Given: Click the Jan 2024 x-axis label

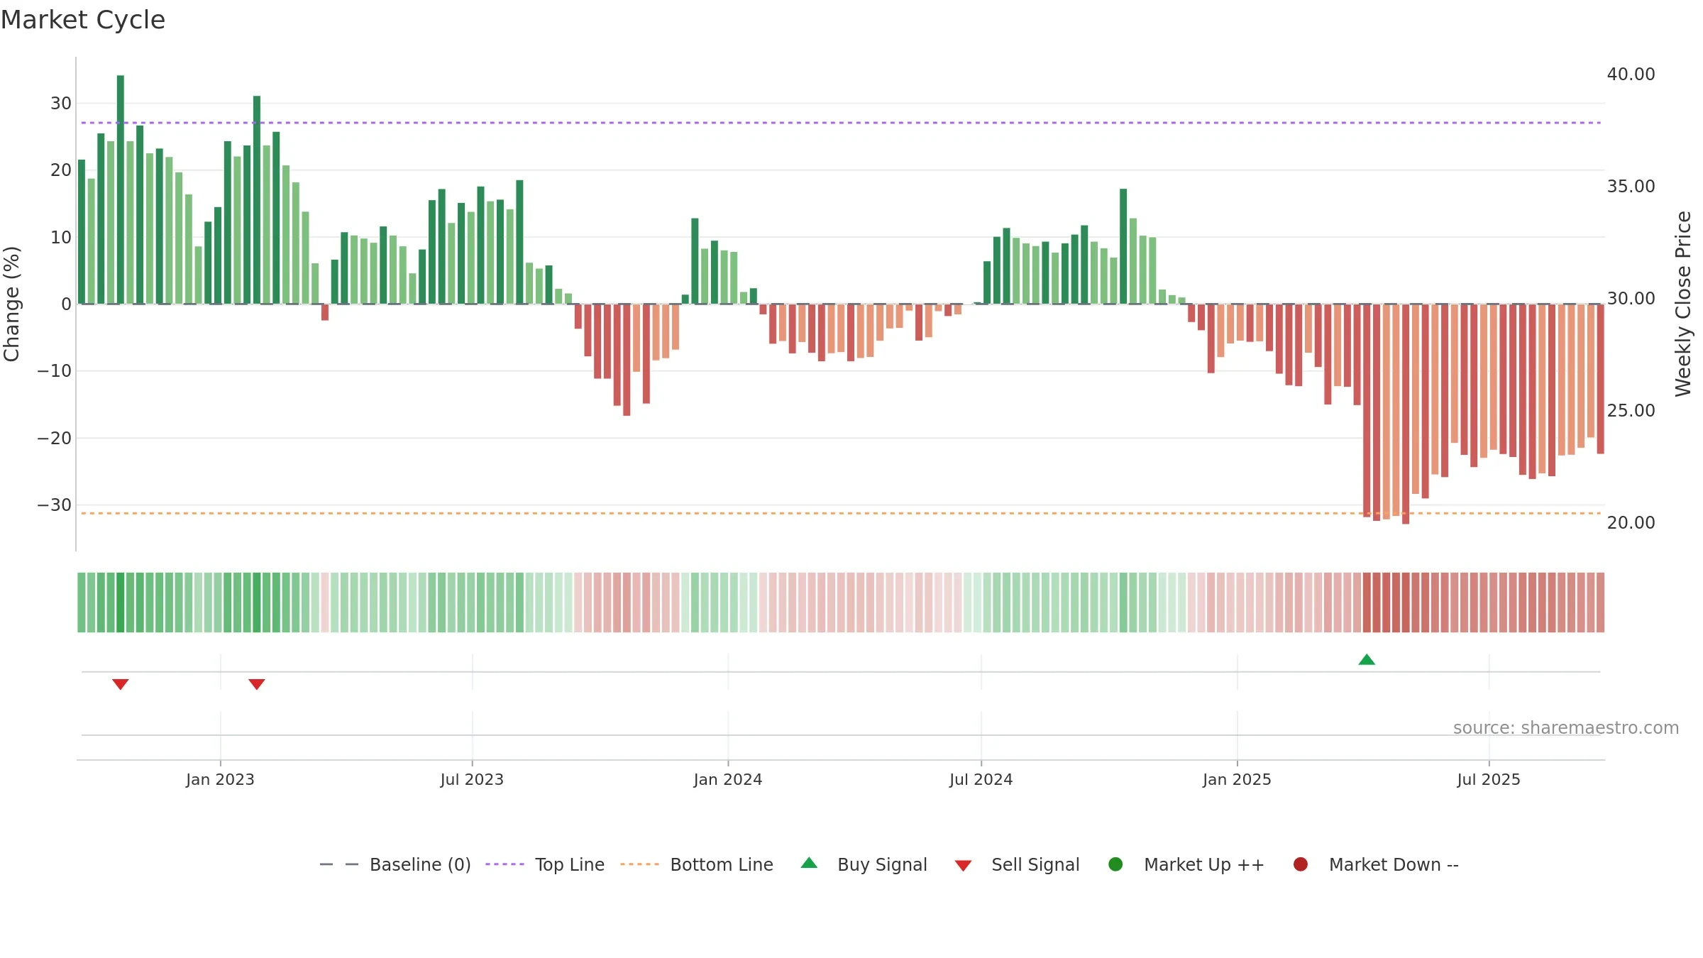Looking at the screenshot, I should pyautogui.click(x=728, y=779).
